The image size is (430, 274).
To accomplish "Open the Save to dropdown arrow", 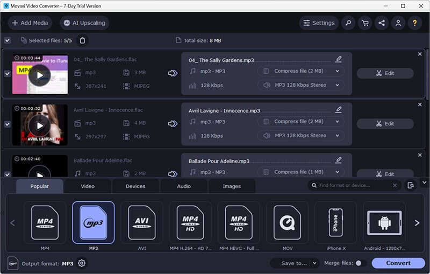I will pos(314,263).
